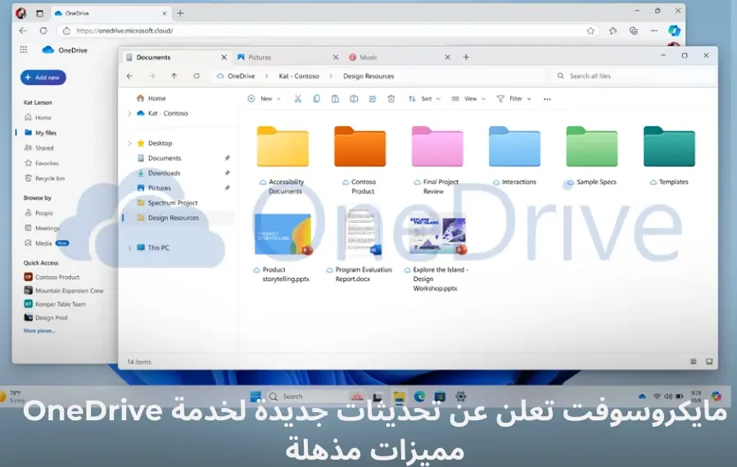Open Settings gear in the taskbar
The height and width of the screenshot is (467, 737).
[460, 397]
